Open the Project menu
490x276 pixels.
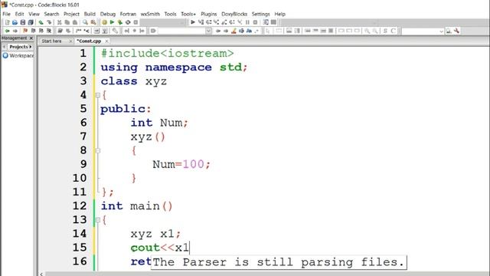click(71, 14)
